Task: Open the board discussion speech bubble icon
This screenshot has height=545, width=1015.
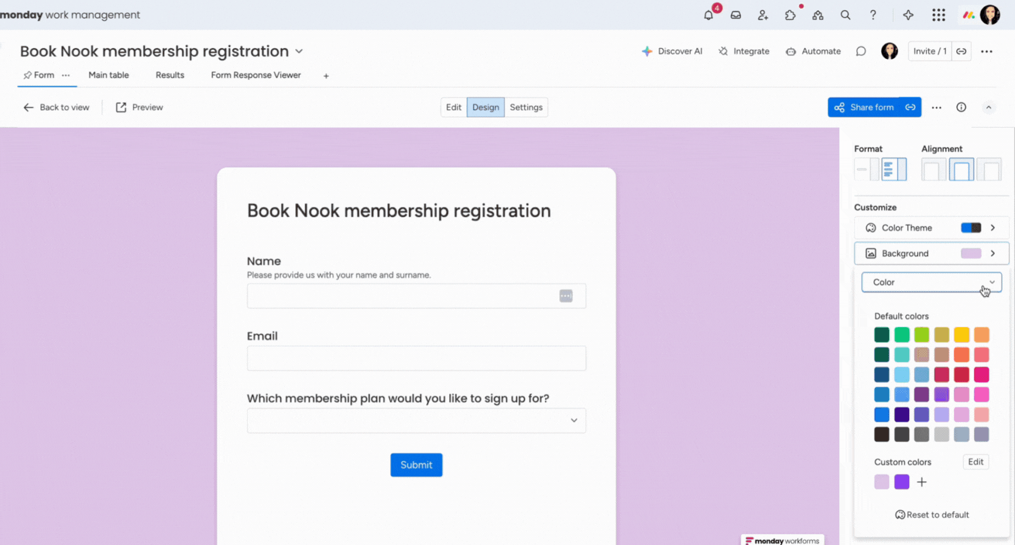Action: pyautogui.click(x=860, y=51)
